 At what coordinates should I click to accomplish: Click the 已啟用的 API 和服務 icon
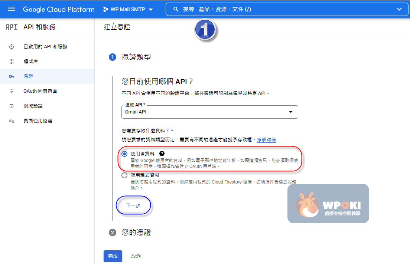pos(12,47)
